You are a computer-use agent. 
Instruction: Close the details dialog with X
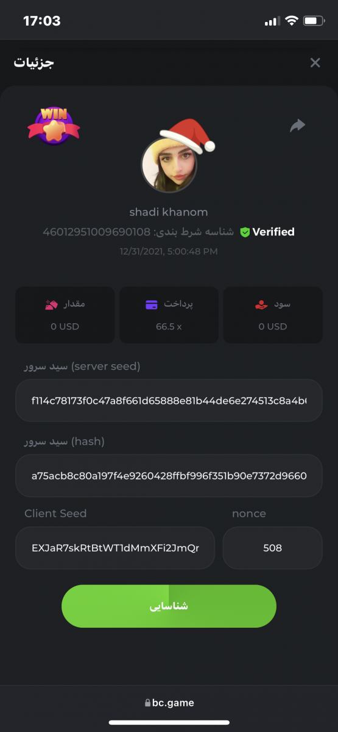[x=315, y=63]
